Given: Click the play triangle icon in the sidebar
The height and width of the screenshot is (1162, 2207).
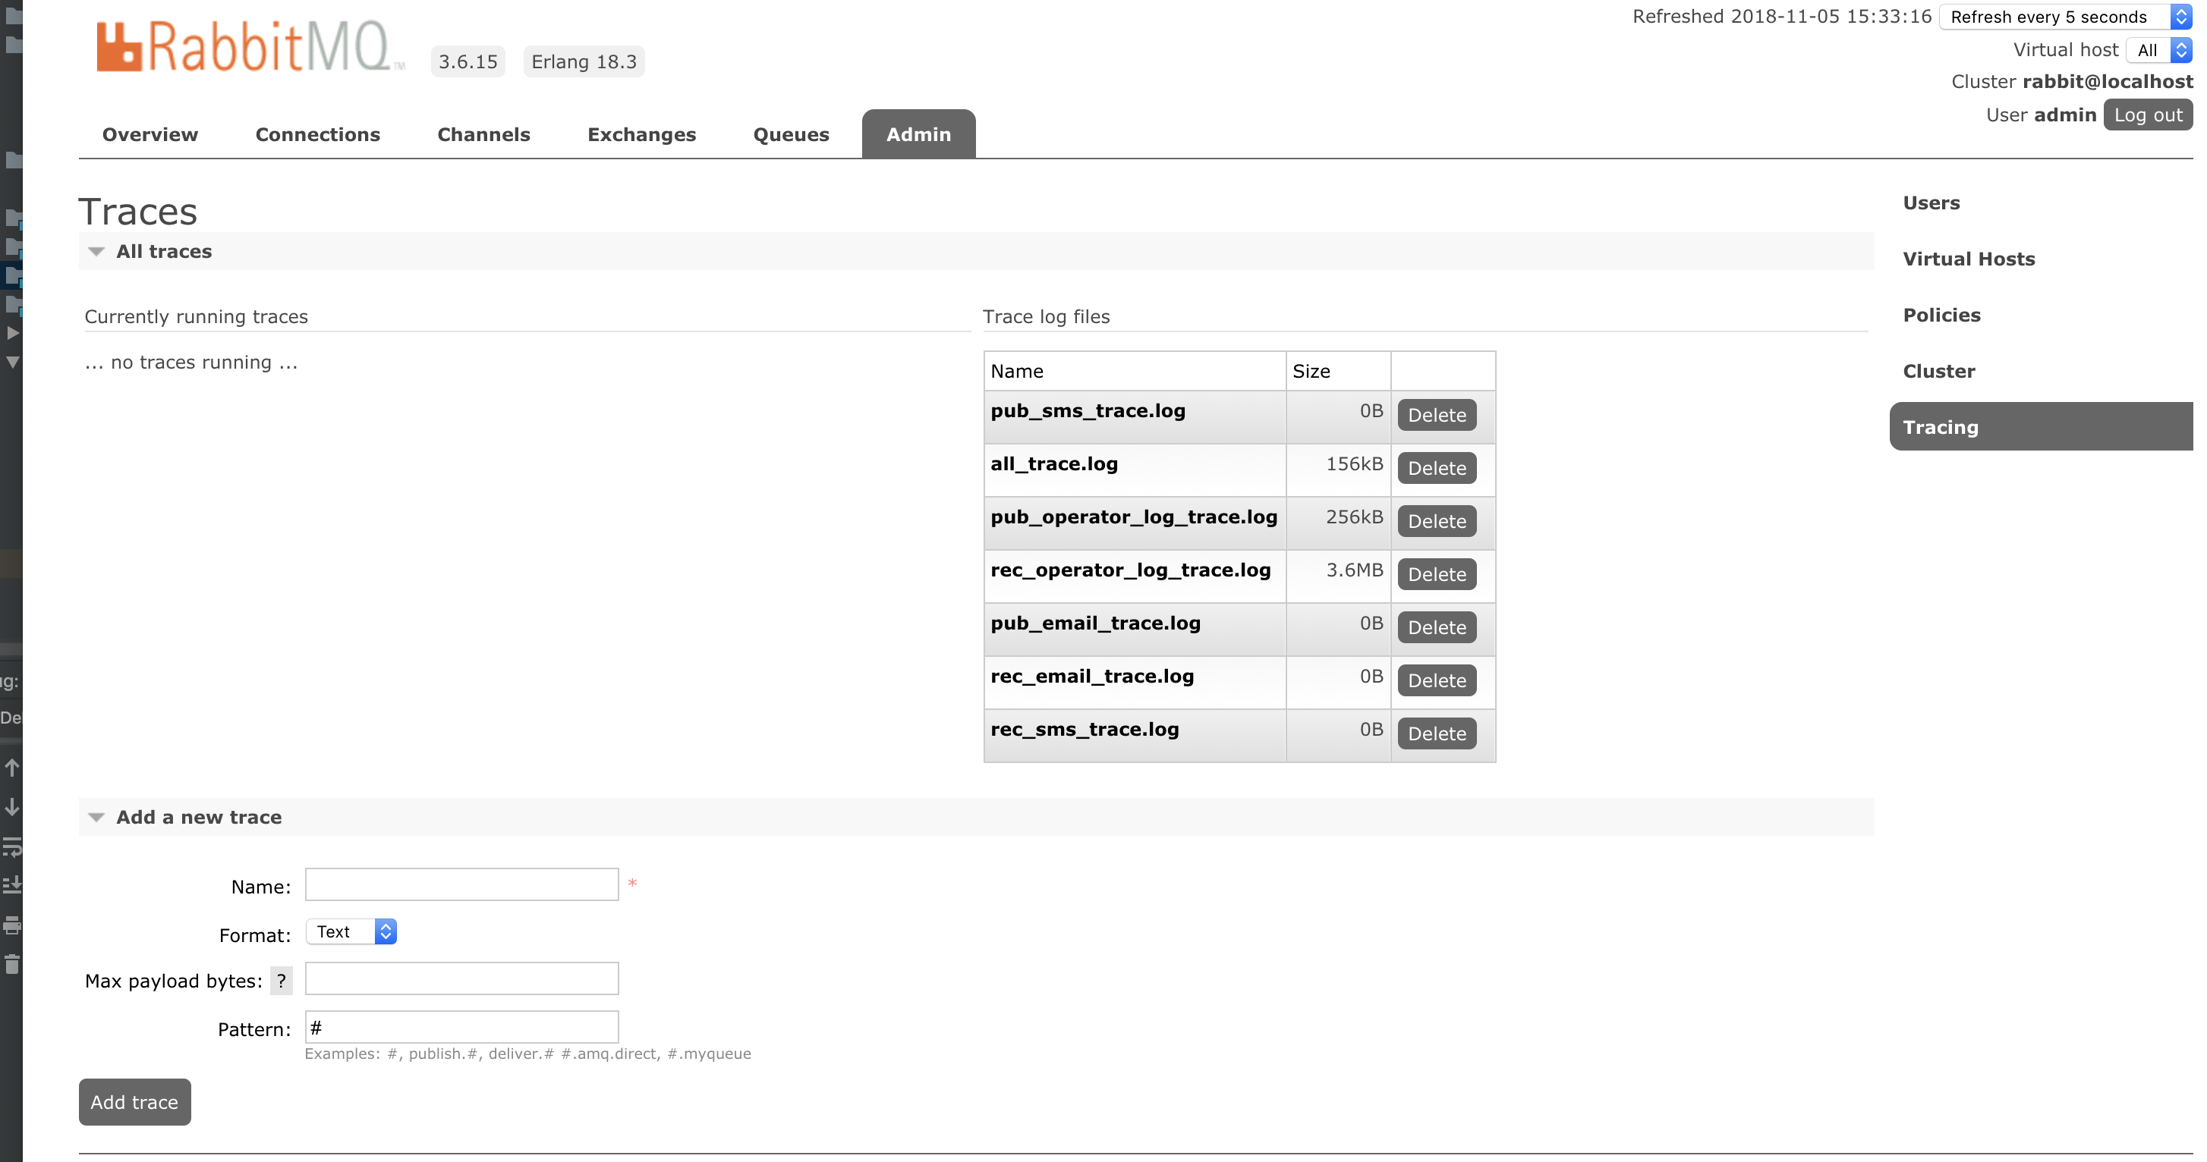Looking at the screenshot, I should click(x=13, y=334).
